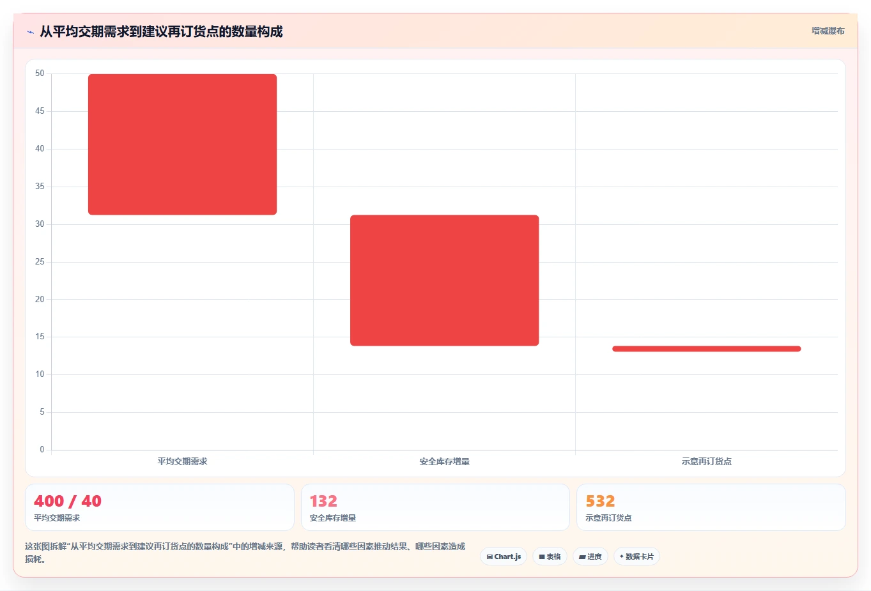
Task: Click the 数据卡片 tag chip
Action: (636, 556)
